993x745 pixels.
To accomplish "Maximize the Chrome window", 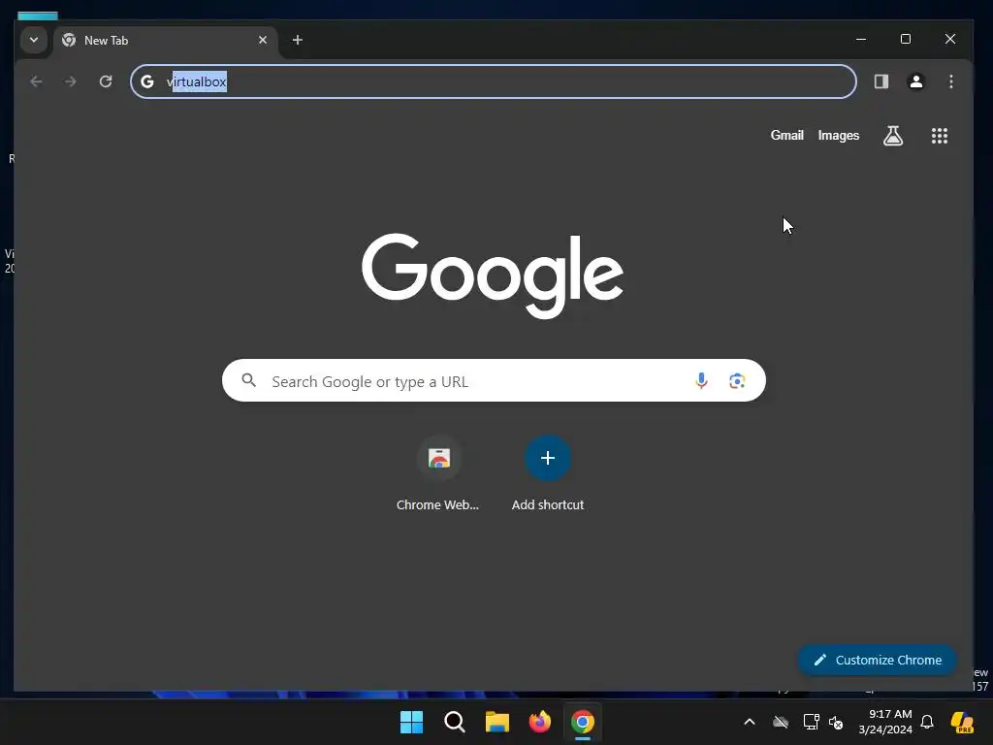I will click(x=906, y=39).
